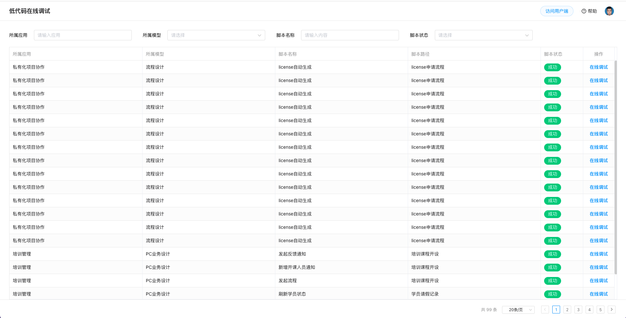The image size is (626, 318).
Task: Click the 脚本路径 column header
Action: tap(420, 54)
